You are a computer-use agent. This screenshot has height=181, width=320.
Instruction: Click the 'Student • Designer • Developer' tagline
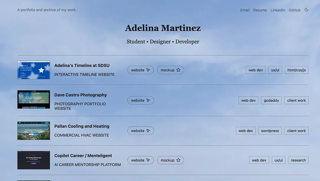click(163, 42)
